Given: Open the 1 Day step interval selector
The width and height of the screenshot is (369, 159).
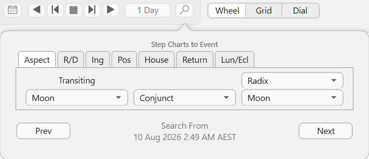Looking at the screenshot, I should [x=148, y=11].
